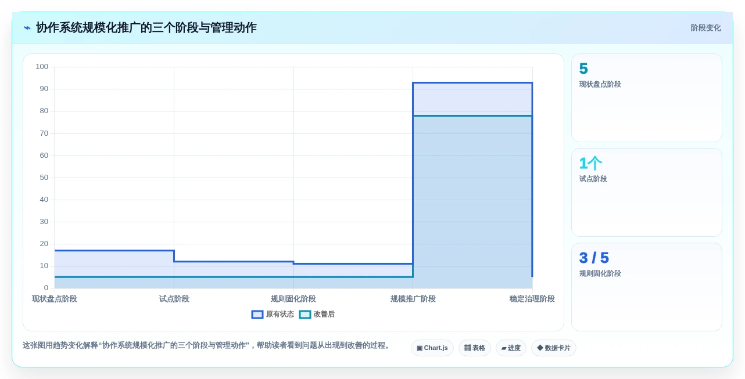Click the big number 5 in first card
This screenshot has height=379, width=745.
pyautogui.click(x=583, y=68)
